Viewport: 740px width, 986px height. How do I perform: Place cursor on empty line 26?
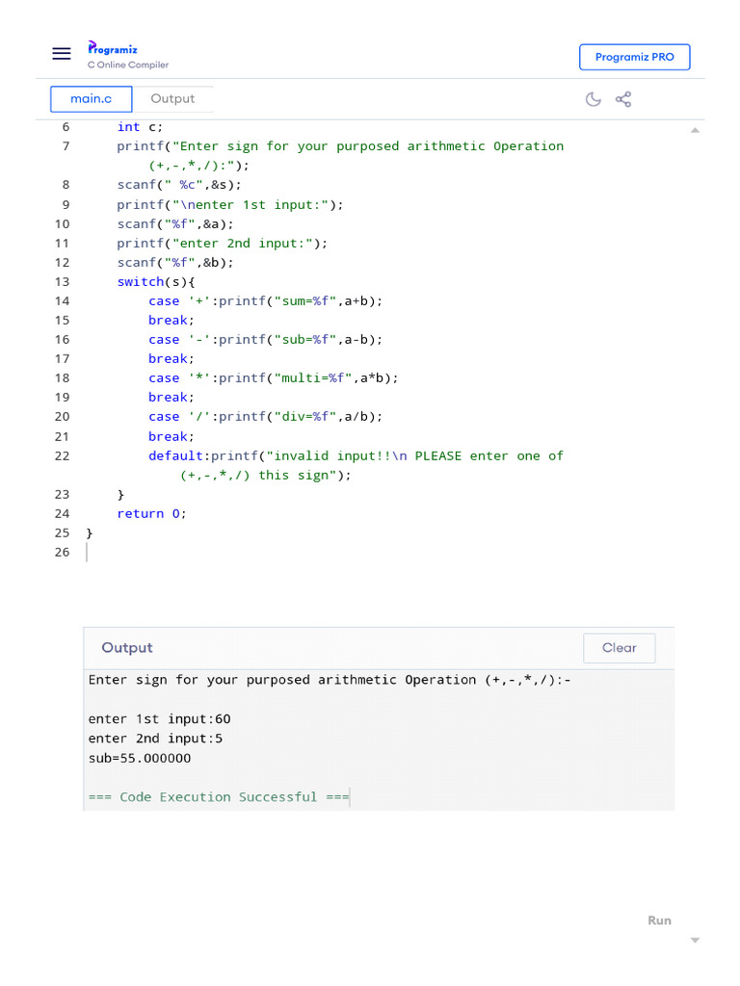pos(87,552)
